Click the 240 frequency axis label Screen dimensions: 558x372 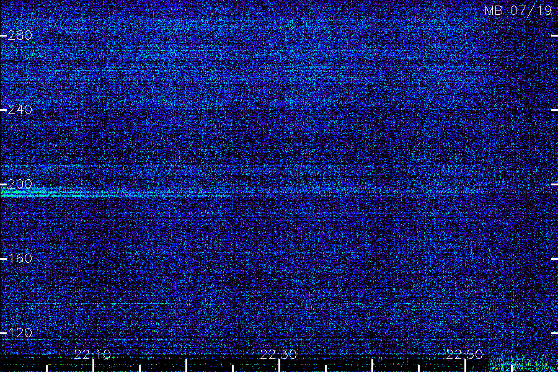[20, 110]
